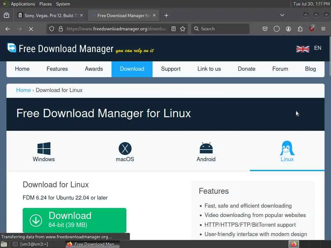The image size is (331, 248).
Task: Click the Firefox icon in bottom-right panel
Action: [294, 244]
